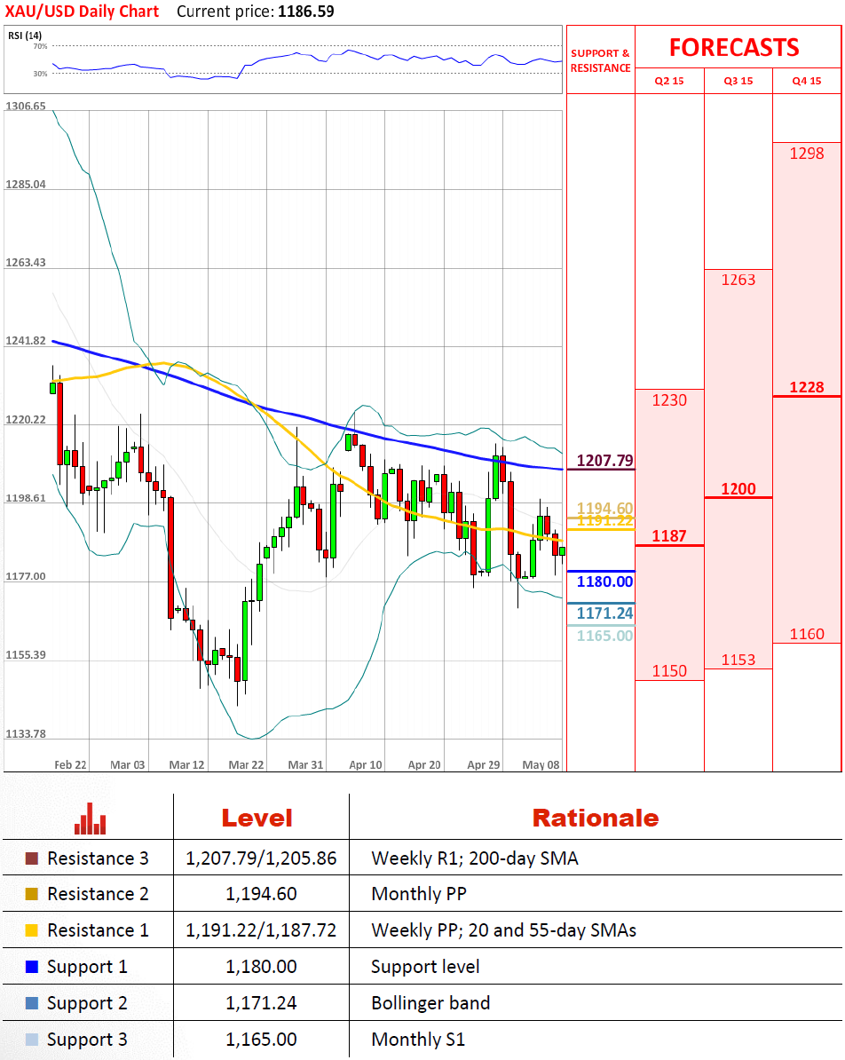
Task: Click the 1171.24 support marker
Action: coord(605,613)
